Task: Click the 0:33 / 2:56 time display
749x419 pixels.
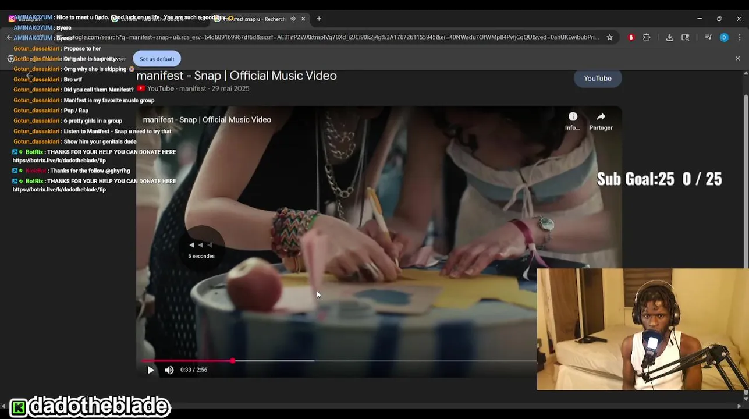Action: (194, 370)
